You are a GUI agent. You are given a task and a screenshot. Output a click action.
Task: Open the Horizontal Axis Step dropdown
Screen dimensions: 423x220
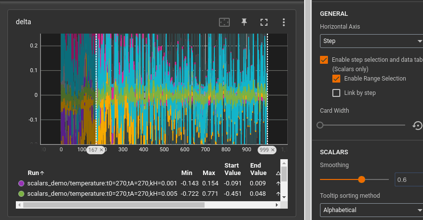(x=371, y=41)
